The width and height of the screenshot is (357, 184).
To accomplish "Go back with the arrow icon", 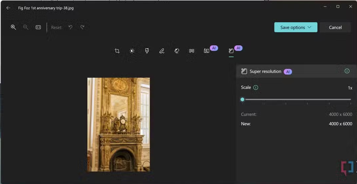I will click(8, 8).
